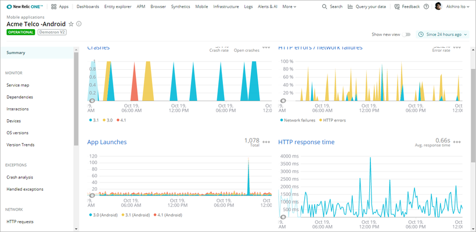
Task: Click the Mobile applications breadcrumb
Action: tap(26, 17)
